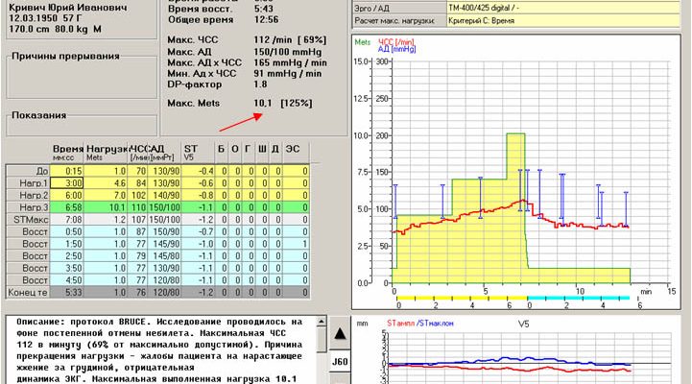Click the До row header
Screen dimensions: 692x384
click(26, 170)
